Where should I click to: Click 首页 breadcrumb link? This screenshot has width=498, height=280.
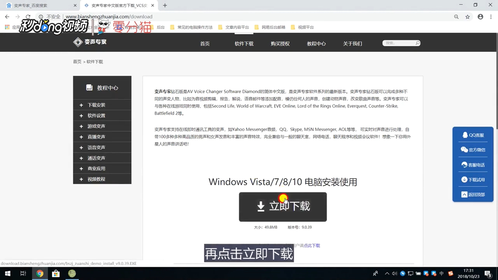(x=77, y=62)
